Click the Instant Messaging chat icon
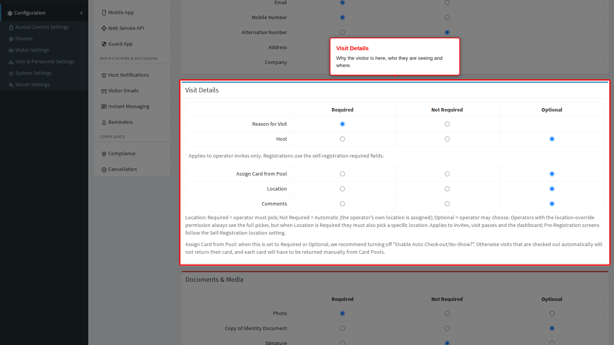This screenshot has width=614, height=345. tap(104, 107)
